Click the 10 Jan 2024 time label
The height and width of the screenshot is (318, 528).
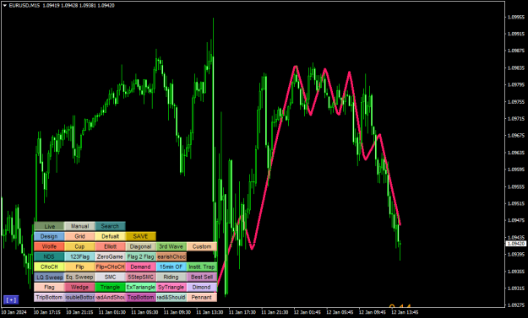pos(14,312)
